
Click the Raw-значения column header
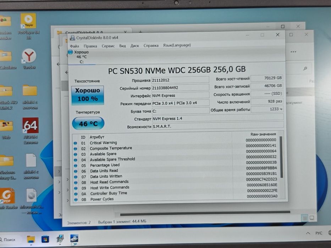point(263,134)
